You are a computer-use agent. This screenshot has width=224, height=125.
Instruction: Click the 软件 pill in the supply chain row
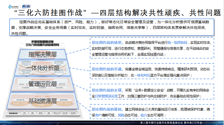(25, 113)
